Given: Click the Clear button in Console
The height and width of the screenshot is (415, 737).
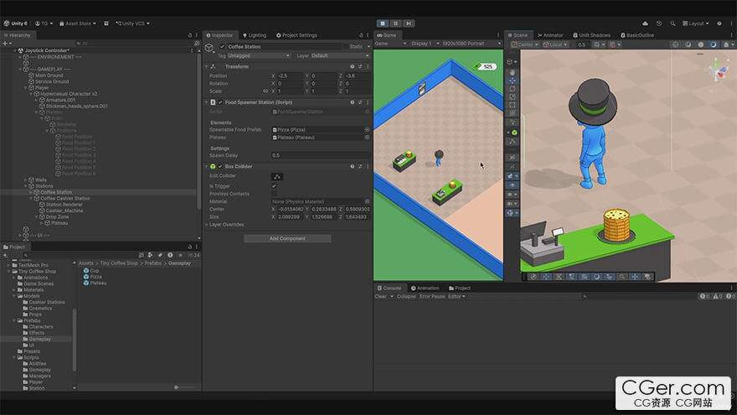Looking at the screenshot, I should click(381, 296).
